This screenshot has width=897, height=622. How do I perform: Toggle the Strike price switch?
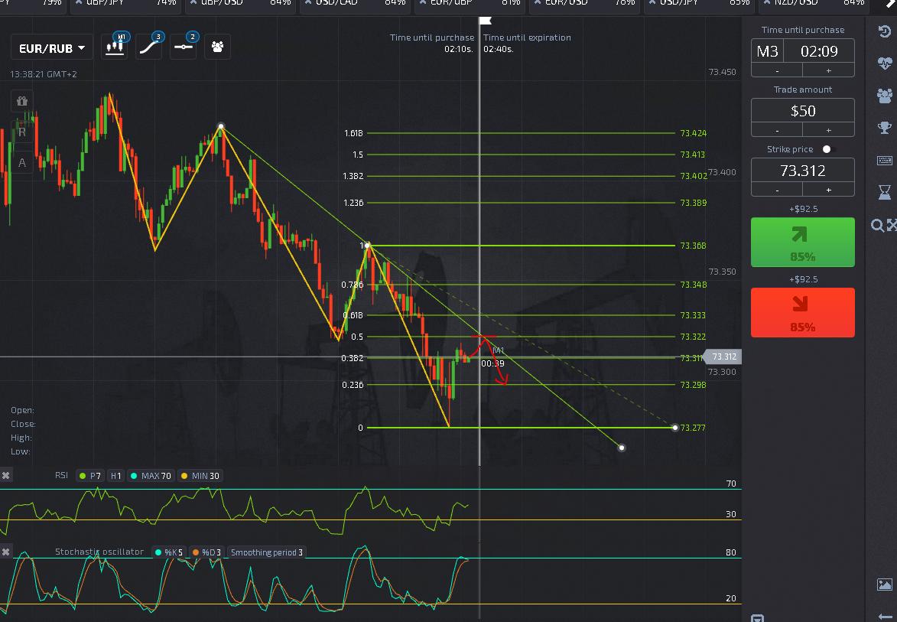pyautogui.click(x=829, y=149)
